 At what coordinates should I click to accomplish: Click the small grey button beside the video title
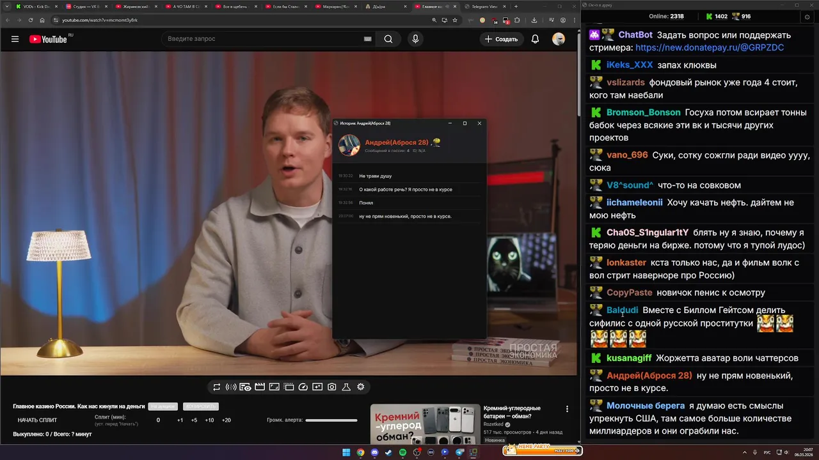tap(163, 406)
